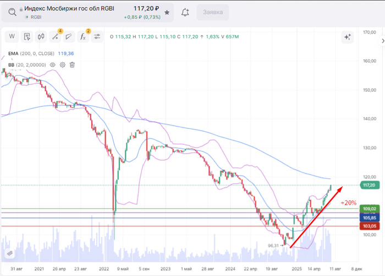Open chart settings sliders icon
This screenshot has width=385, height=276.
point(97,37)
